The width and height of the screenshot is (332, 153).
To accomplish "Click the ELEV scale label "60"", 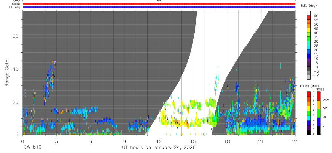I will pos(316,16).
